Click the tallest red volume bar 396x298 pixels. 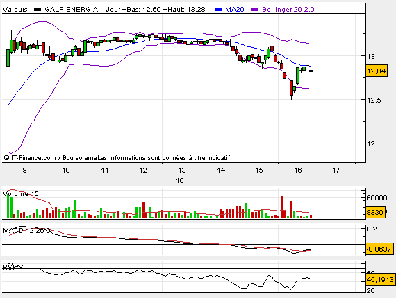point(281,207)
